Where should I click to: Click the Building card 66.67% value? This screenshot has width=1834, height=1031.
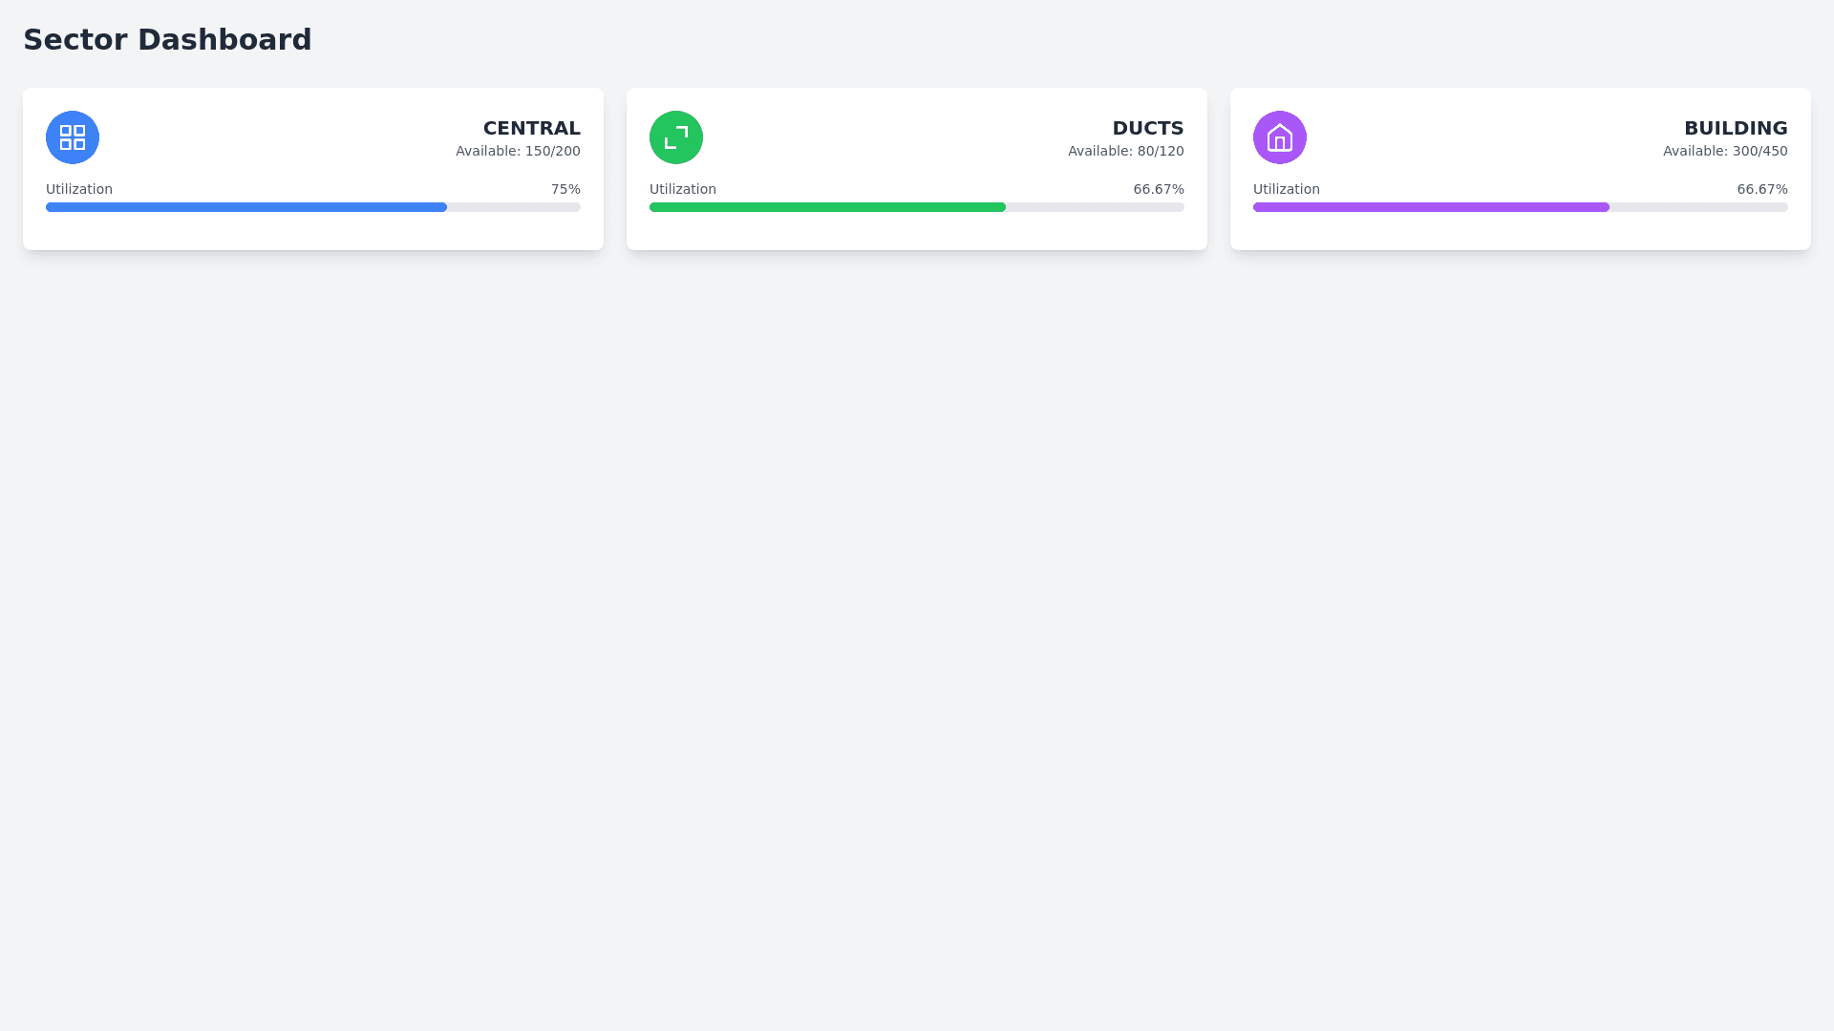point(1761,189)
